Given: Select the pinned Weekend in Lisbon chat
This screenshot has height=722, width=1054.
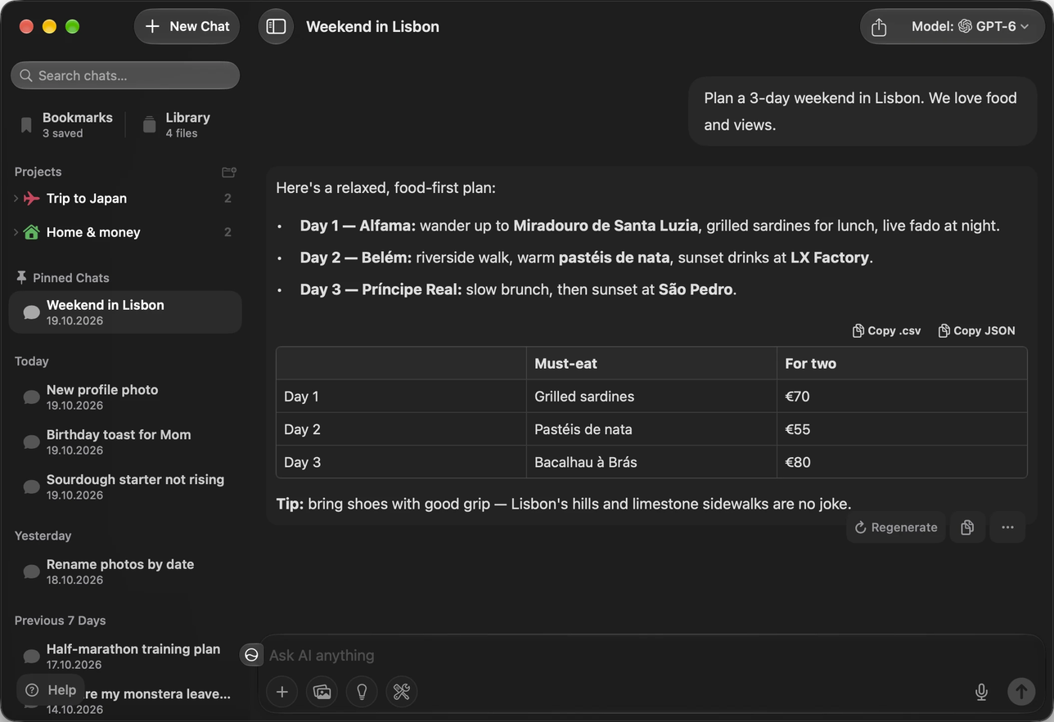Looking at the screenshot, I should 125,312.
